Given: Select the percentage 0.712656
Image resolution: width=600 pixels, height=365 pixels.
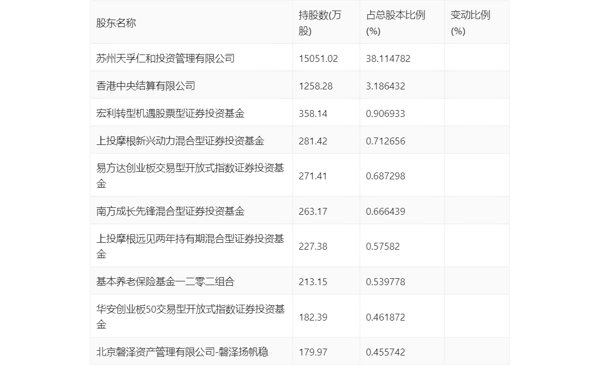Looking at the screenshot, I should click(x=385, y=141).
